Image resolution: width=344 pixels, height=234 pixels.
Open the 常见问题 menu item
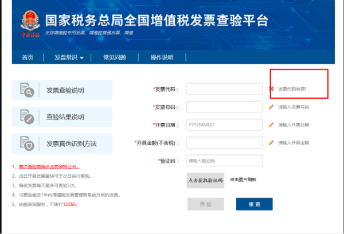pyautogui.click(x=115, y=57)
